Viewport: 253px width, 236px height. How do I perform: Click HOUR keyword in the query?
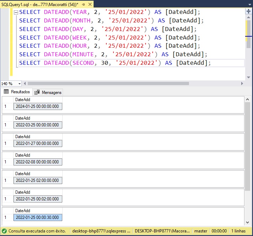click(x=79, y=46)
